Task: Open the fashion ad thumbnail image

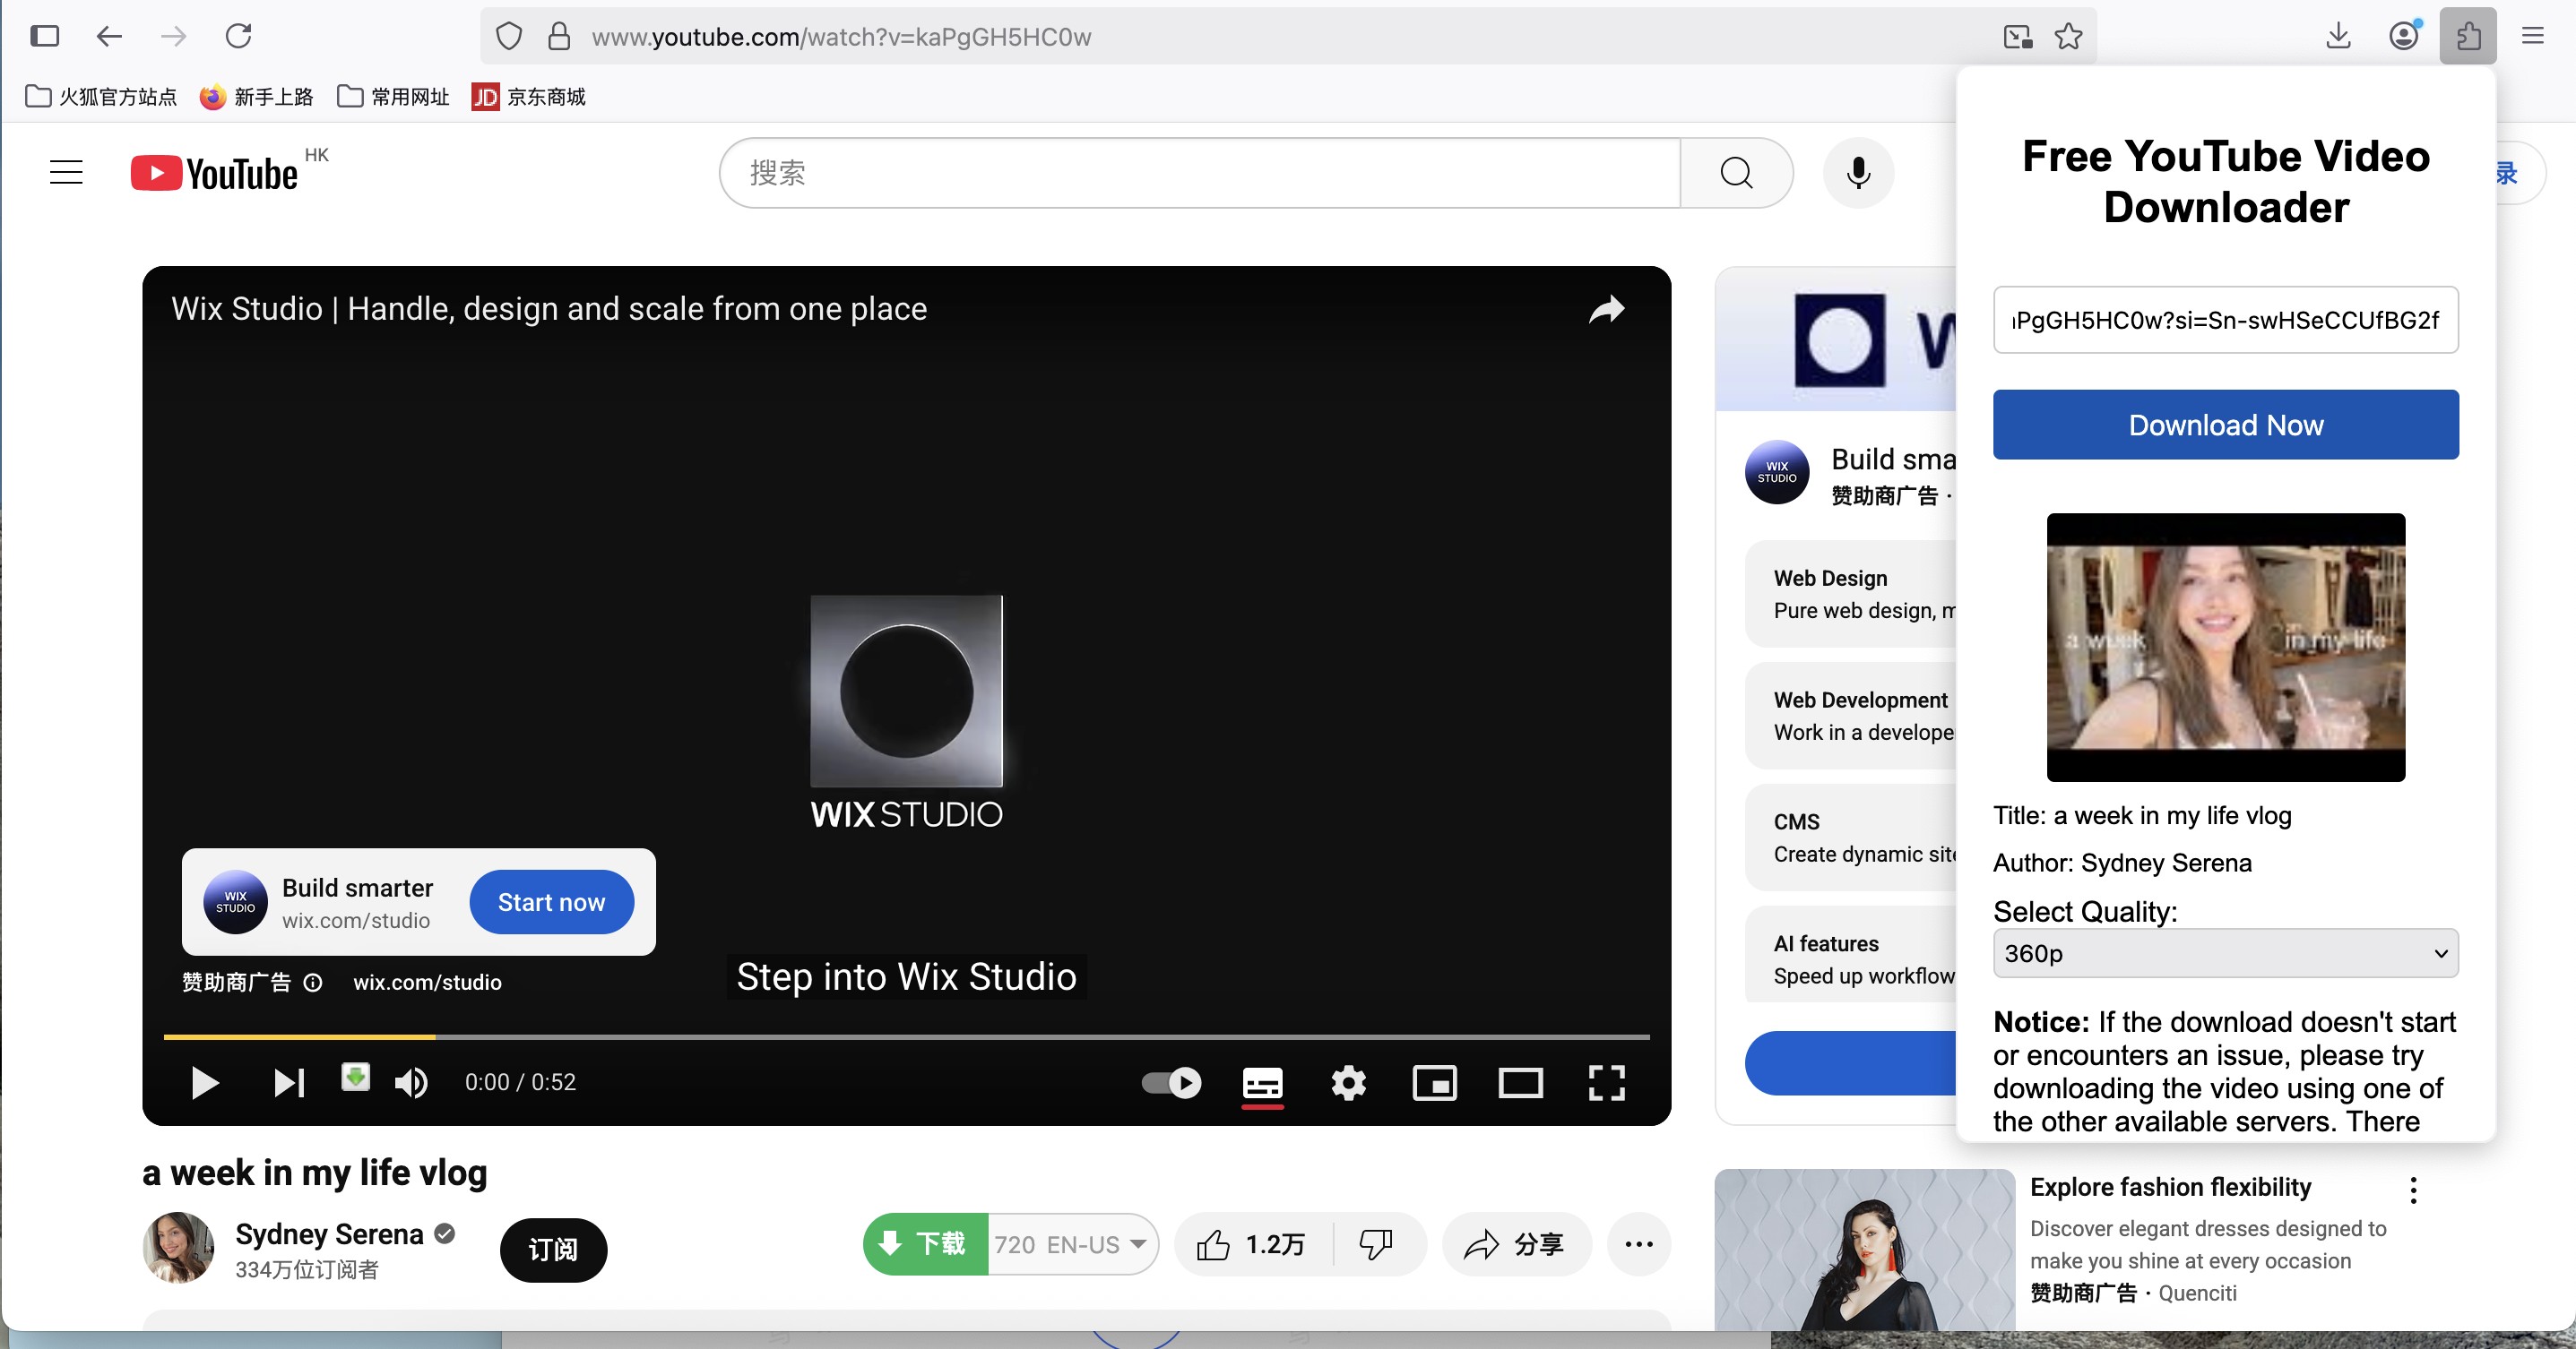Action: [1864, 1249]
